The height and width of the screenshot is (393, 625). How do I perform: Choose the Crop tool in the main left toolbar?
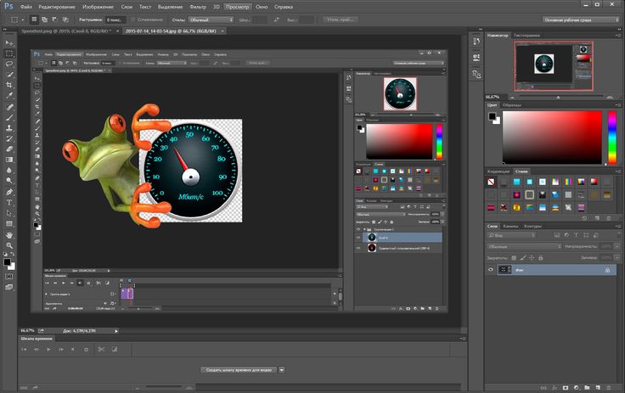9,85
